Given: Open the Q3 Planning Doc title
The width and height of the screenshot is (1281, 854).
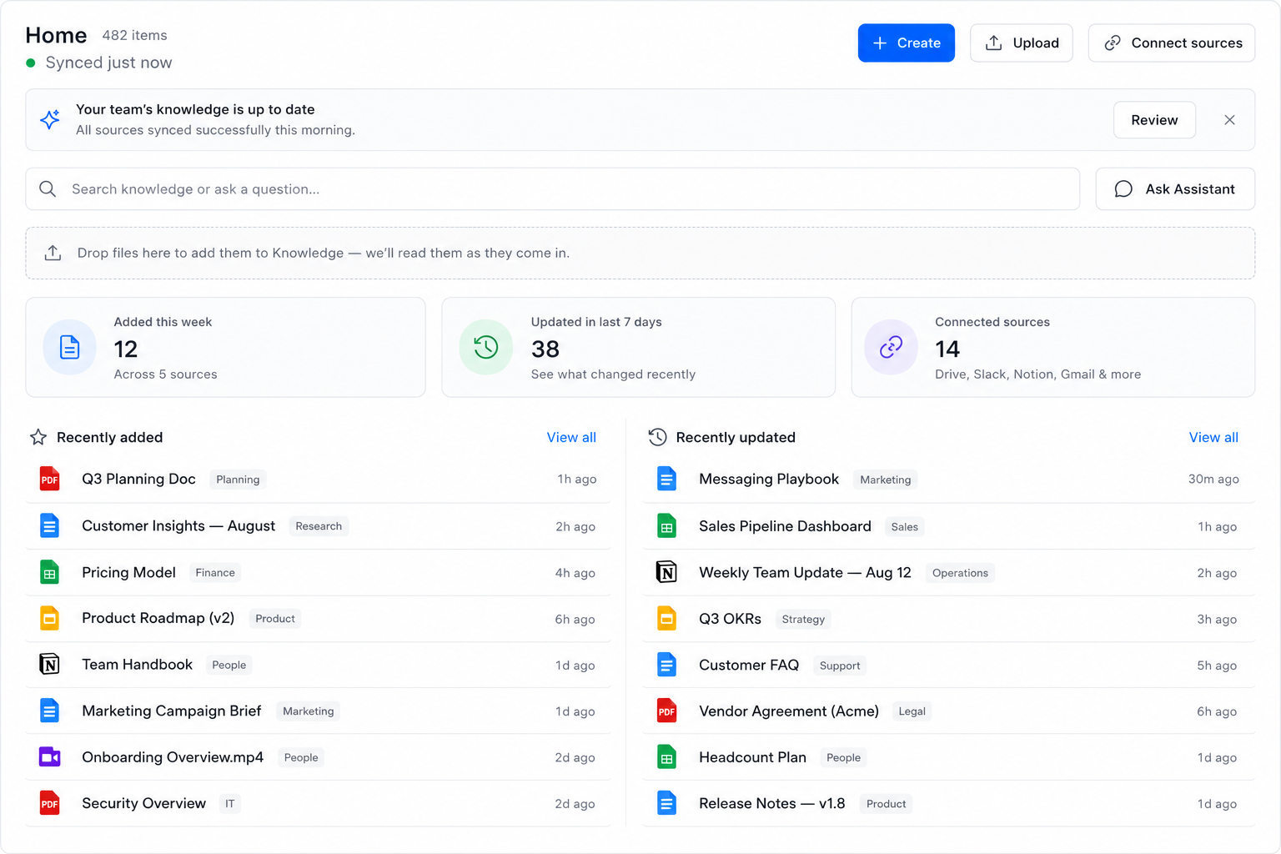Looking at the screenshot, I should click(x=138, y=479).
